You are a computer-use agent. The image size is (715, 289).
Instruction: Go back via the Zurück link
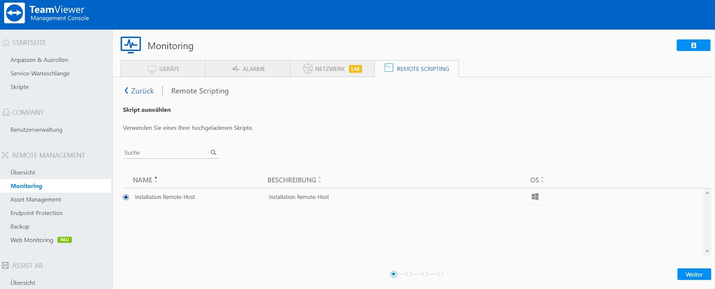[139, 91]
